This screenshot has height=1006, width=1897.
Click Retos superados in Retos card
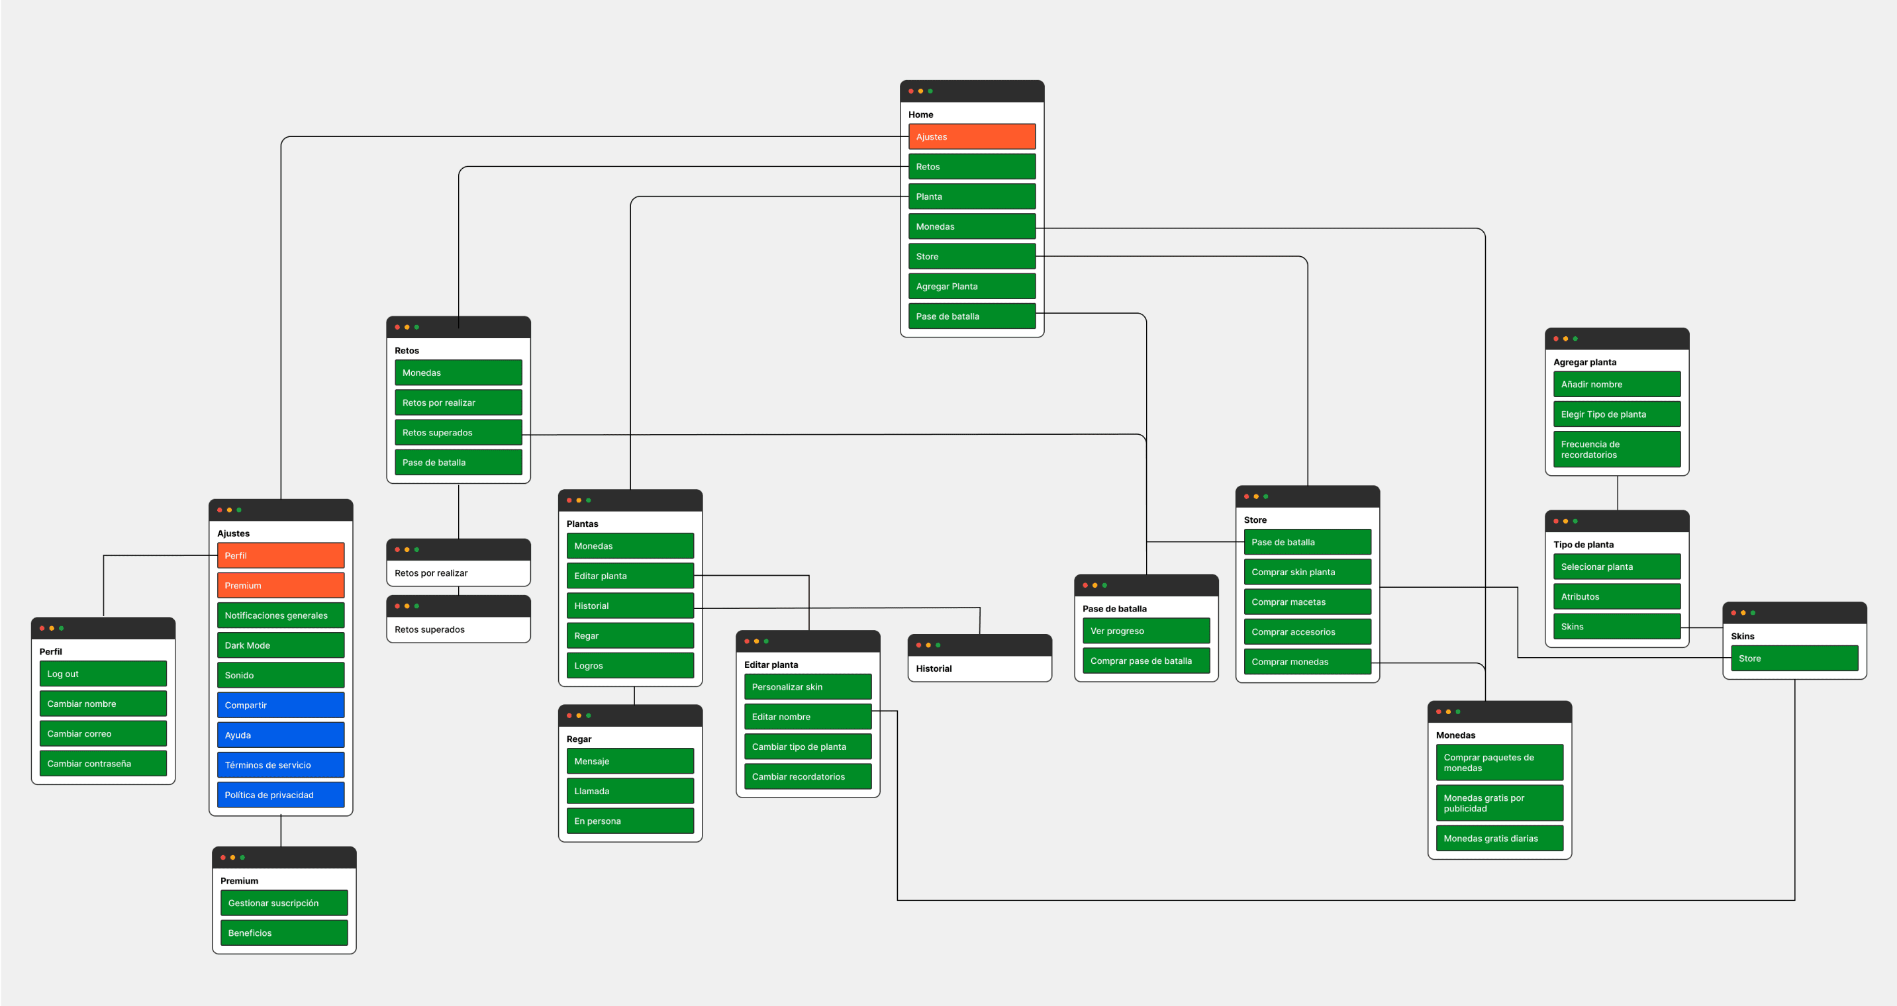(x=458, y=433)
